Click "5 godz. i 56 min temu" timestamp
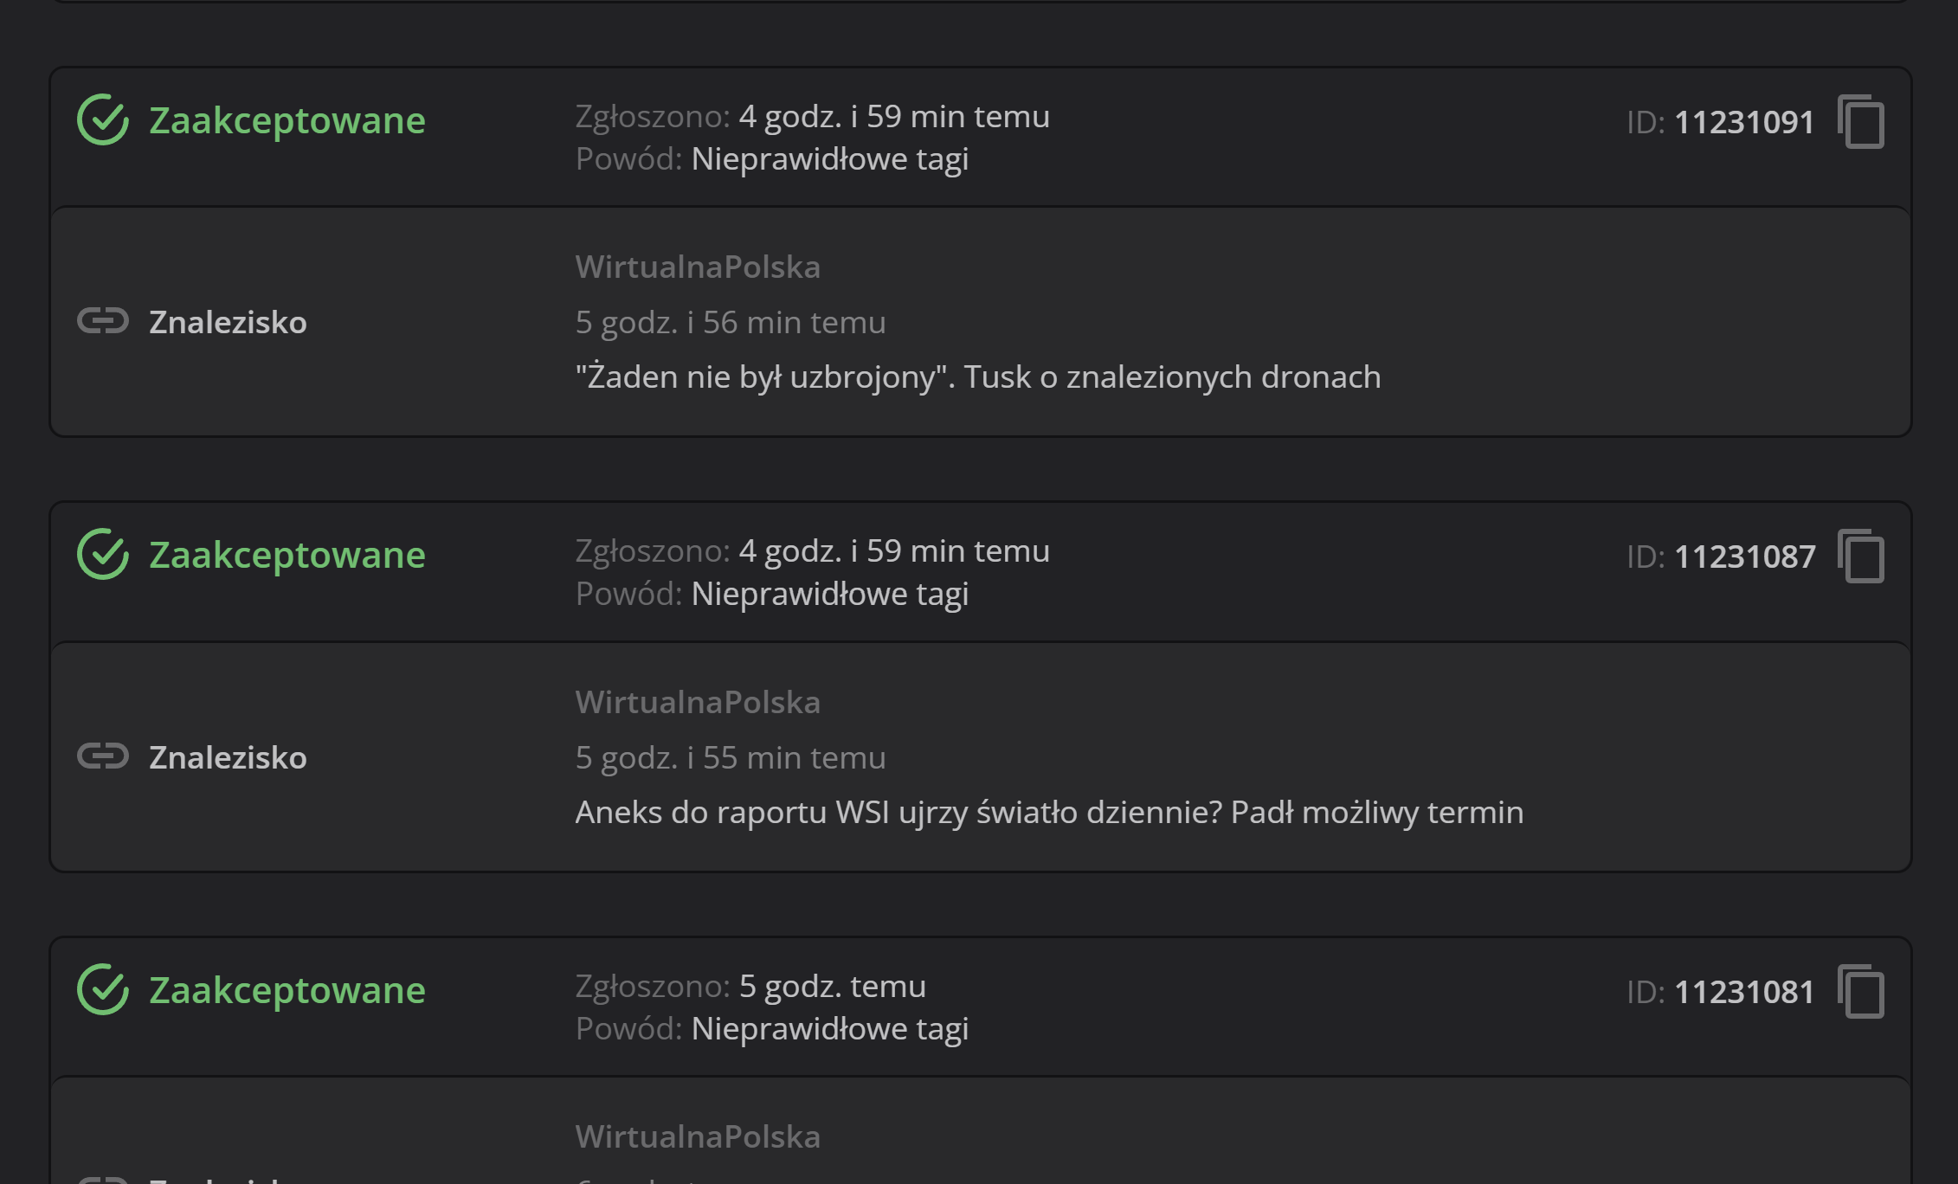The width and height of the screenshot is (1958, 1184). click(x=731, y=322)
